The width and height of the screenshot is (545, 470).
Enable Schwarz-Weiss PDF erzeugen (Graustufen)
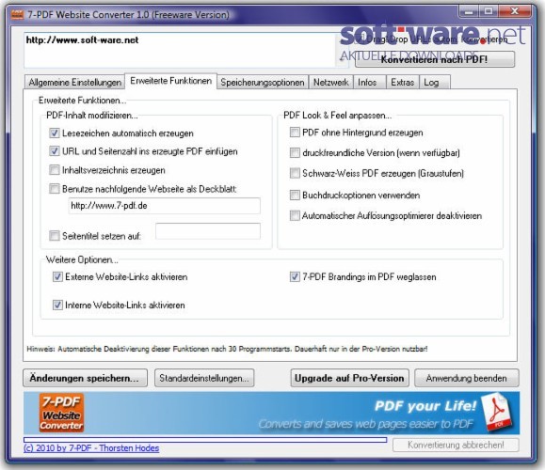(295, 173)
